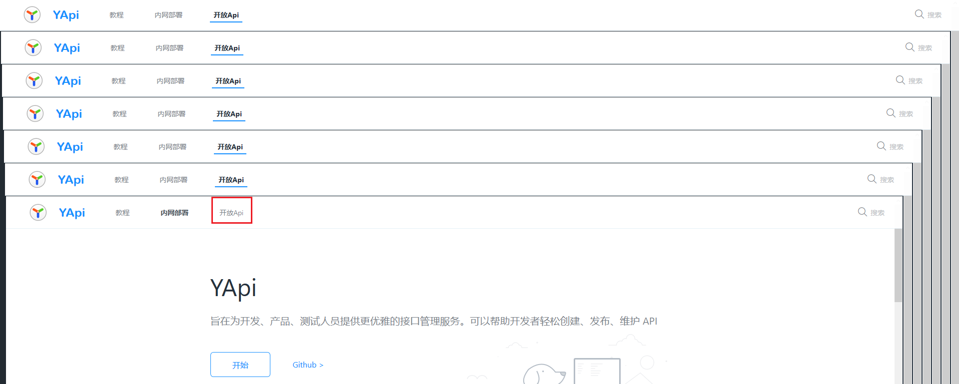Click the large YApi heading text
Screen dimensions: 959x384
point(233,288)
